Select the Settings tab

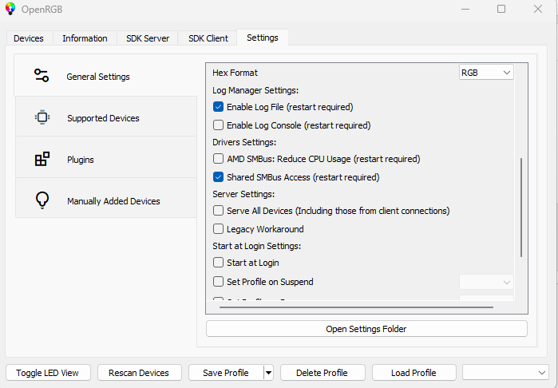pyautogui.click(x=263, y=38)
